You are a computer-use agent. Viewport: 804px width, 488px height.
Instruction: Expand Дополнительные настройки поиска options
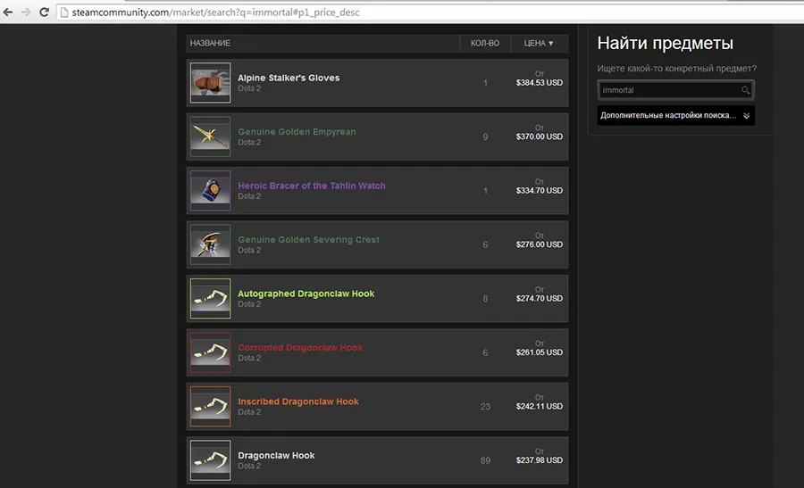point(676,115)
